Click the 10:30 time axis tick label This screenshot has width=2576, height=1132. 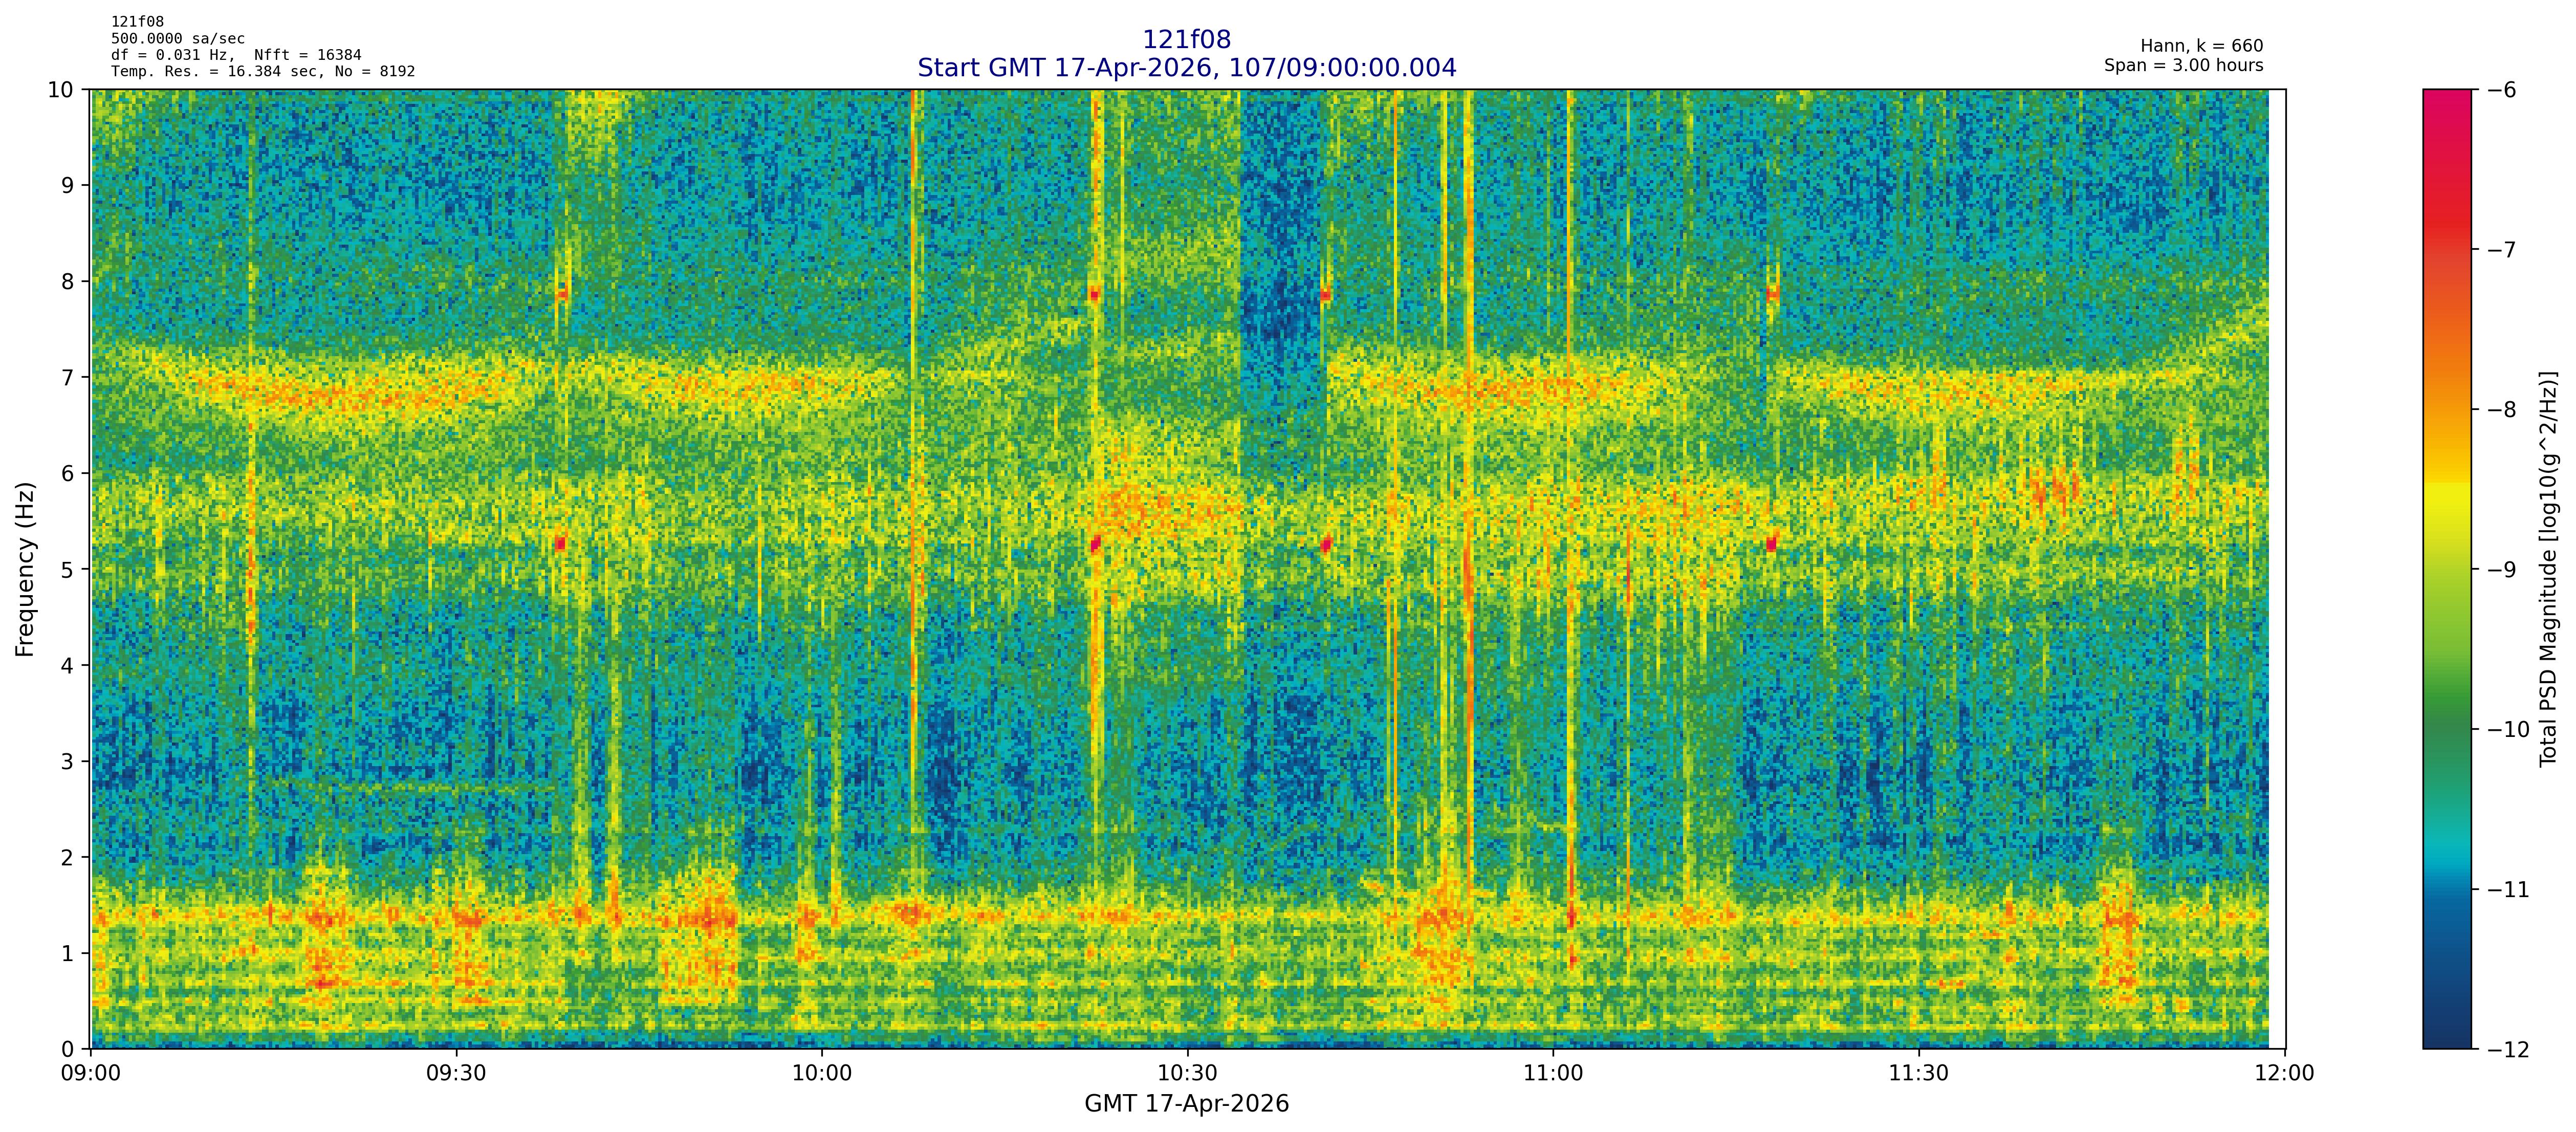[x=1187, y=1074]
